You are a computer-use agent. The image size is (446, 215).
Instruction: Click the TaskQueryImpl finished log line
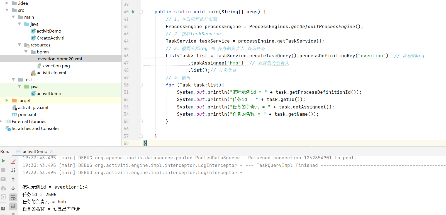coord(234,165)
